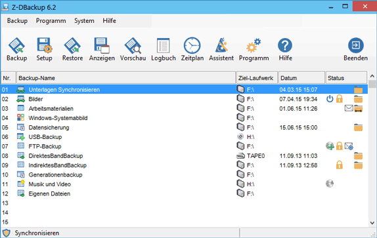Click the date 07.04.15 19:34
Viewport: 377px width, 238px height.
coord(298,99)
